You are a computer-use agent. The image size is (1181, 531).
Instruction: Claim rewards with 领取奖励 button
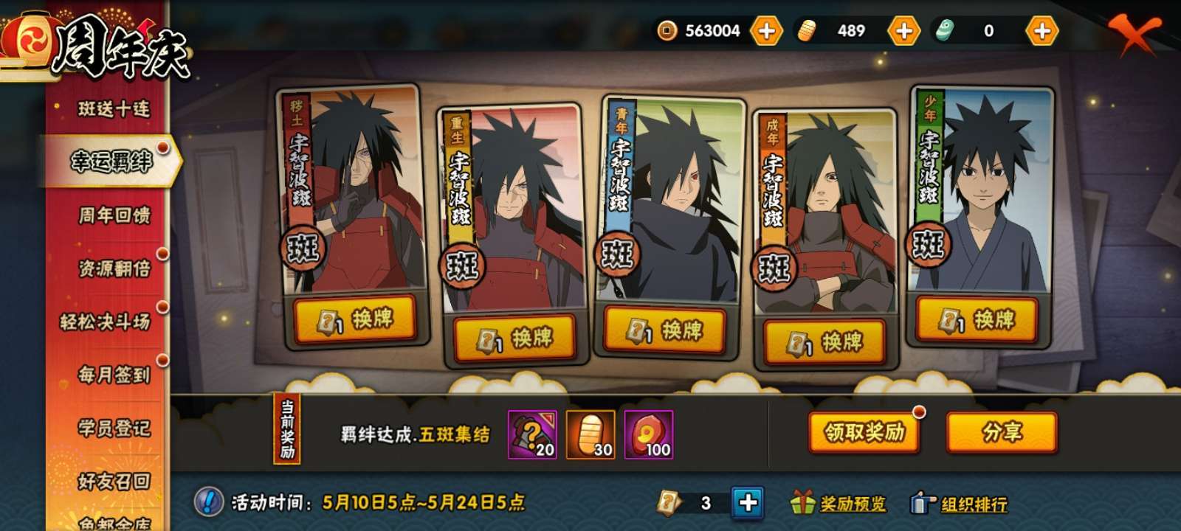(x=864, y=432)
